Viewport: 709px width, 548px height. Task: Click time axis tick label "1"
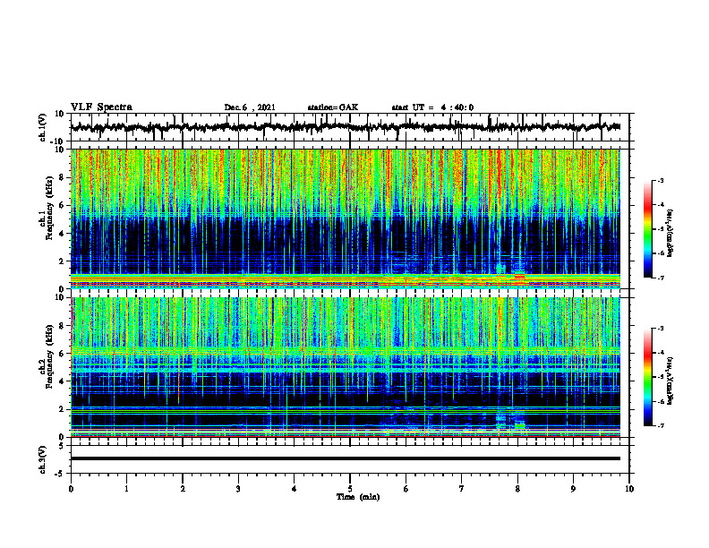click(126, 489)
